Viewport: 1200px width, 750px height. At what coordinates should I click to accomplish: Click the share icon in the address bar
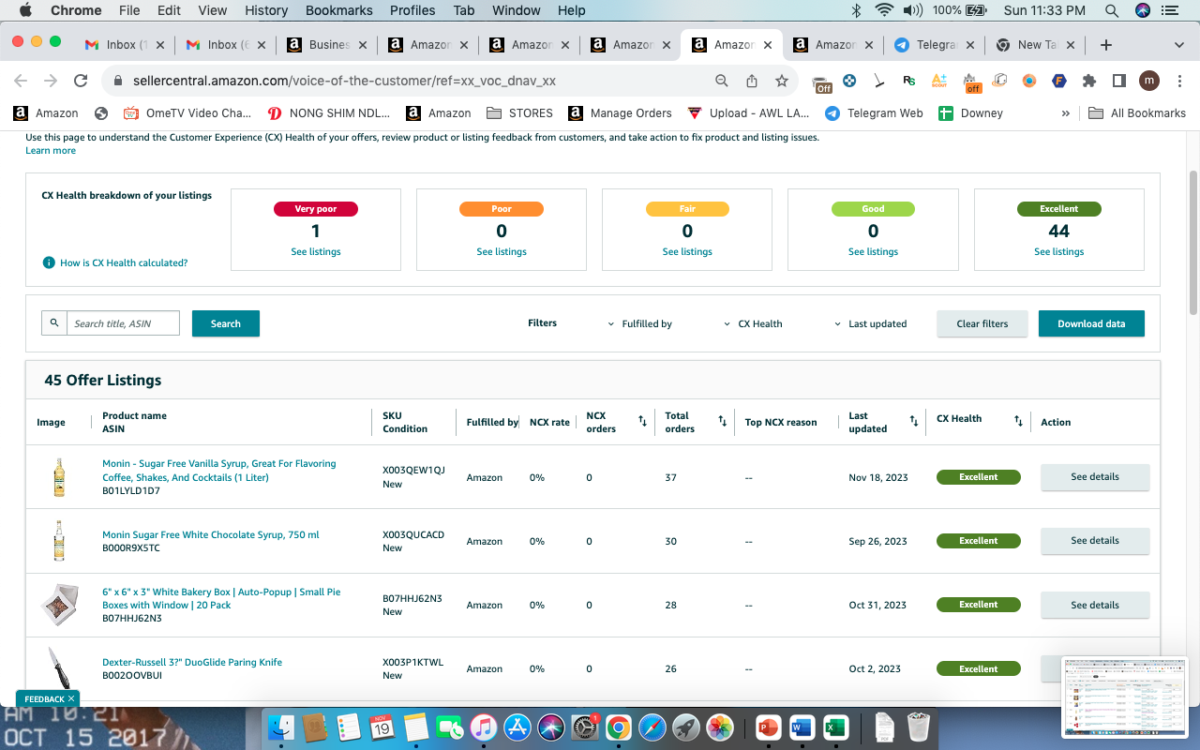point(752,81)
